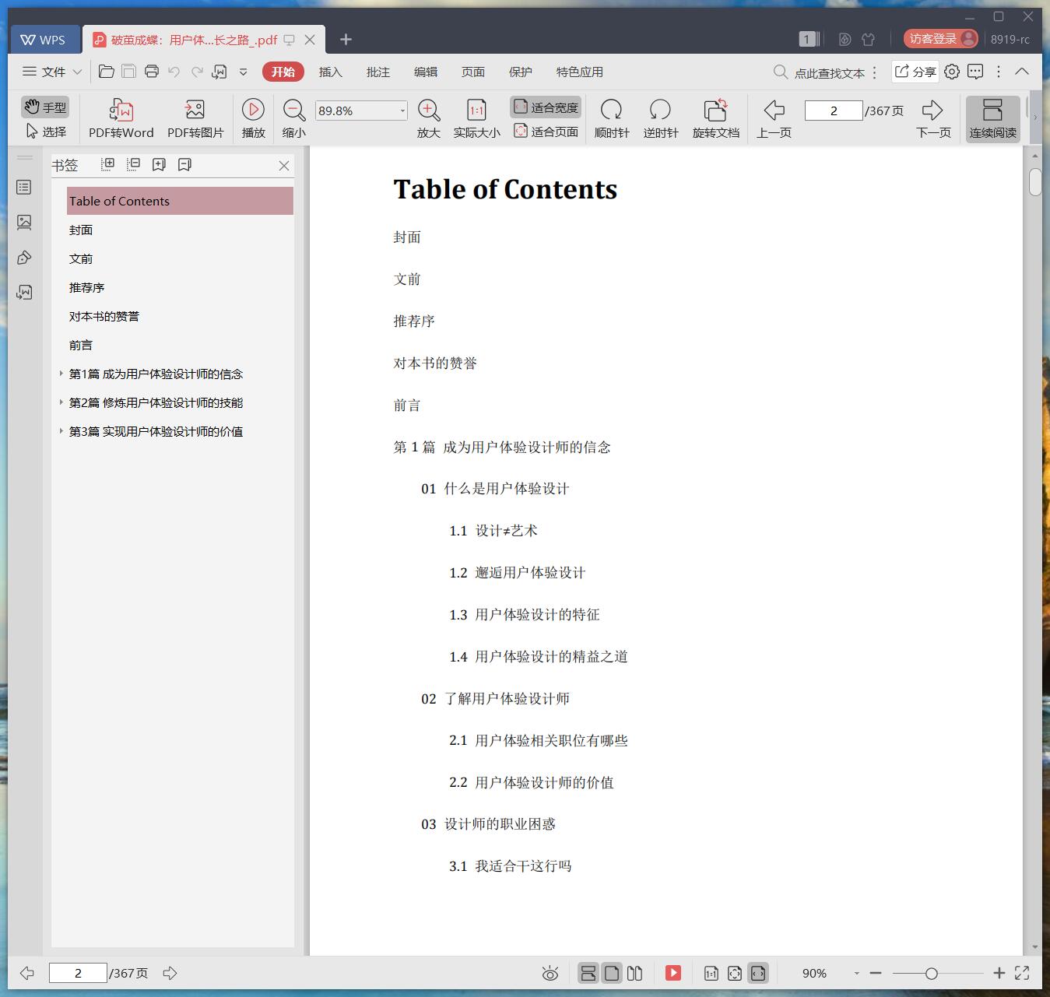Open the 89.8% zoom dropdown

click(402, 111)
